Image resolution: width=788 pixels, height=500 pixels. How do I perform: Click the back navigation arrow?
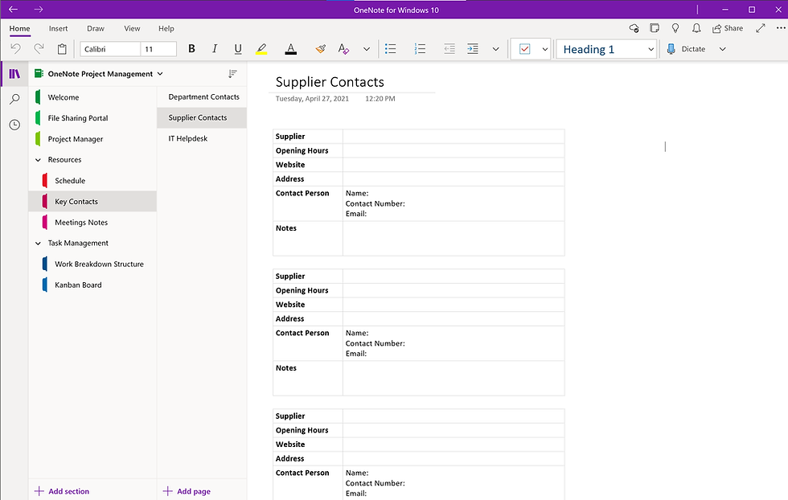point(13,10)
